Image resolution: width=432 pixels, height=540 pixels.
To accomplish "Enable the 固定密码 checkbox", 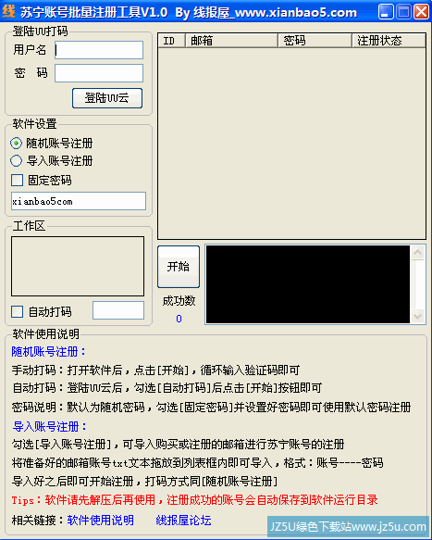I will 18,180.
